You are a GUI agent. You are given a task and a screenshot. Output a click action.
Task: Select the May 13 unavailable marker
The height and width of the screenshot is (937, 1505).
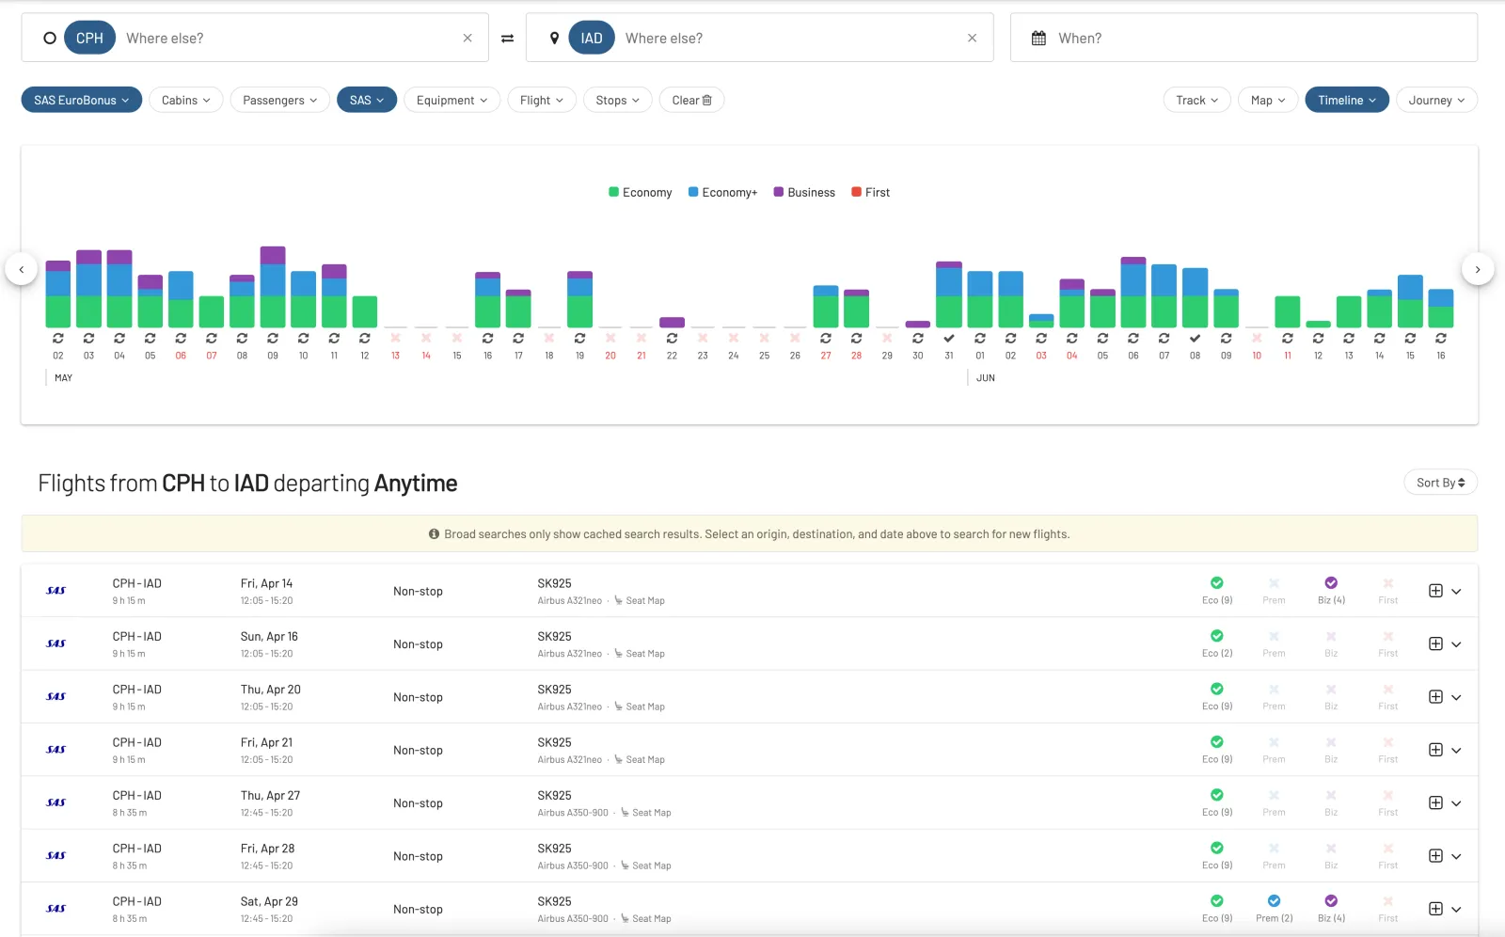tap(395, 338)
